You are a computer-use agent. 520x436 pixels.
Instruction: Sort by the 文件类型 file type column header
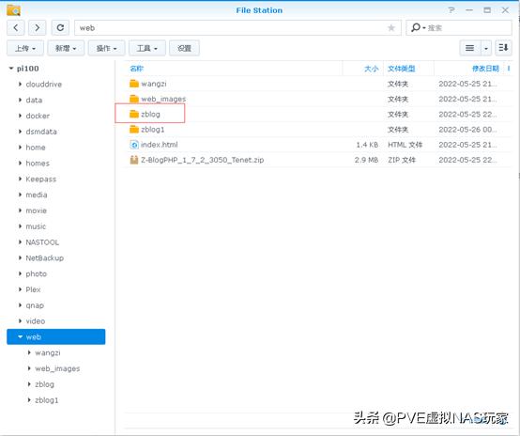point(402,69)
